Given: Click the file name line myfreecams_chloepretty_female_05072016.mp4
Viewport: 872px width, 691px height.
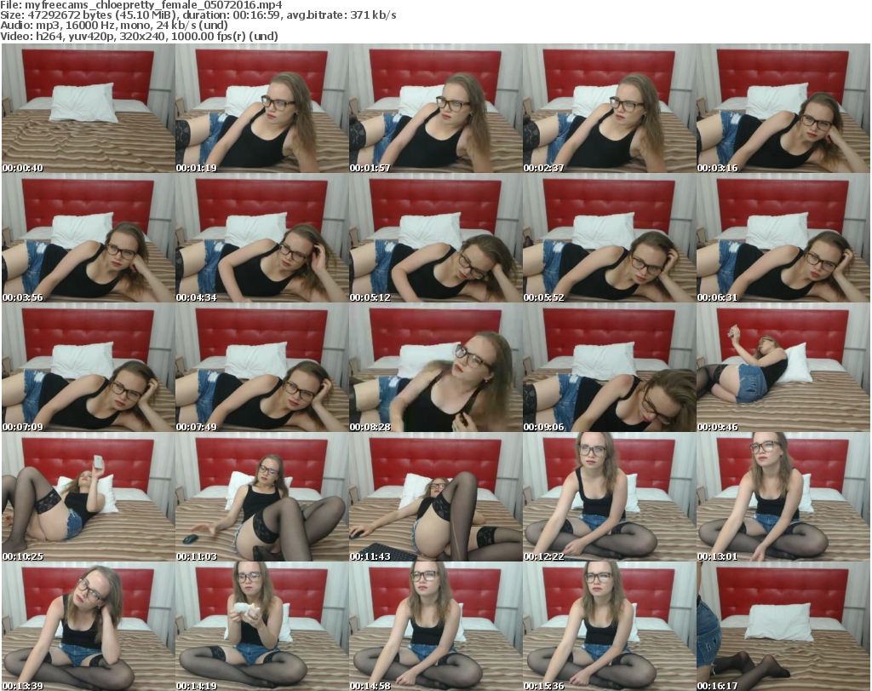Looking at the screenshot, I should coord(141,5).
